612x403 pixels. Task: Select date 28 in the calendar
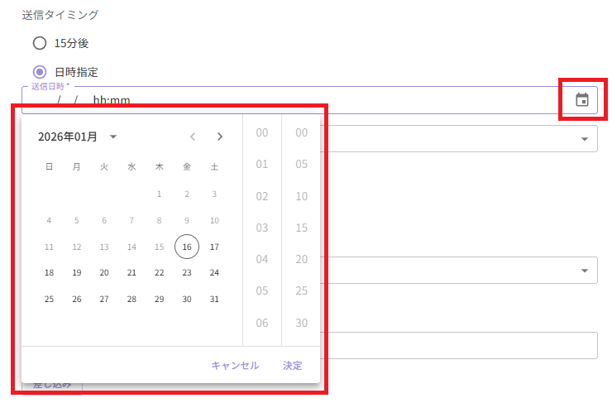coord(132,299)
